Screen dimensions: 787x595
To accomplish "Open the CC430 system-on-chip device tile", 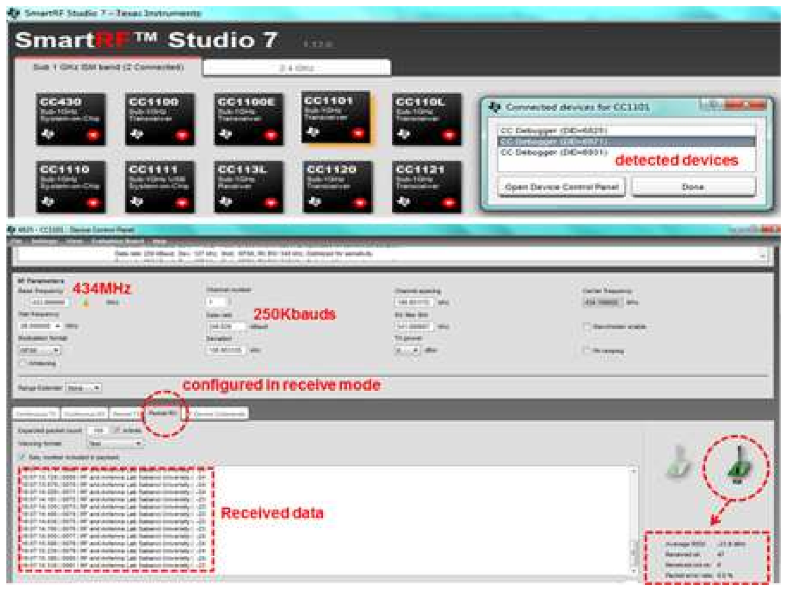I will (70, 119).
